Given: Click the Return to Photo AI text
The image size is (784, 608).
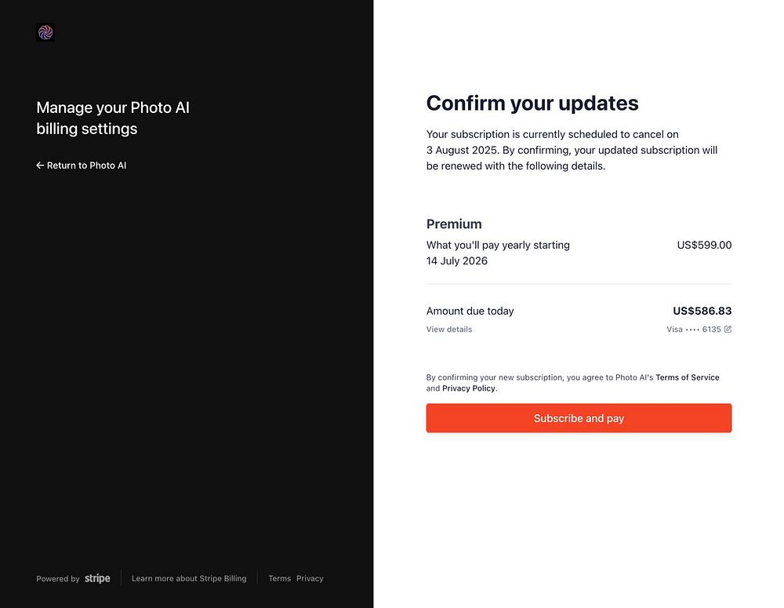Looking at the screenshot, I should (x=86, y=166).
